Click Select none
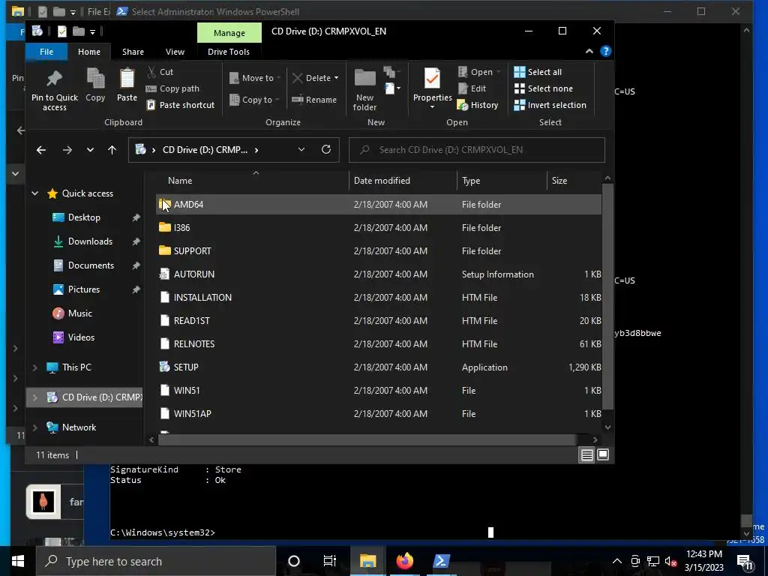 click(543, 88)
